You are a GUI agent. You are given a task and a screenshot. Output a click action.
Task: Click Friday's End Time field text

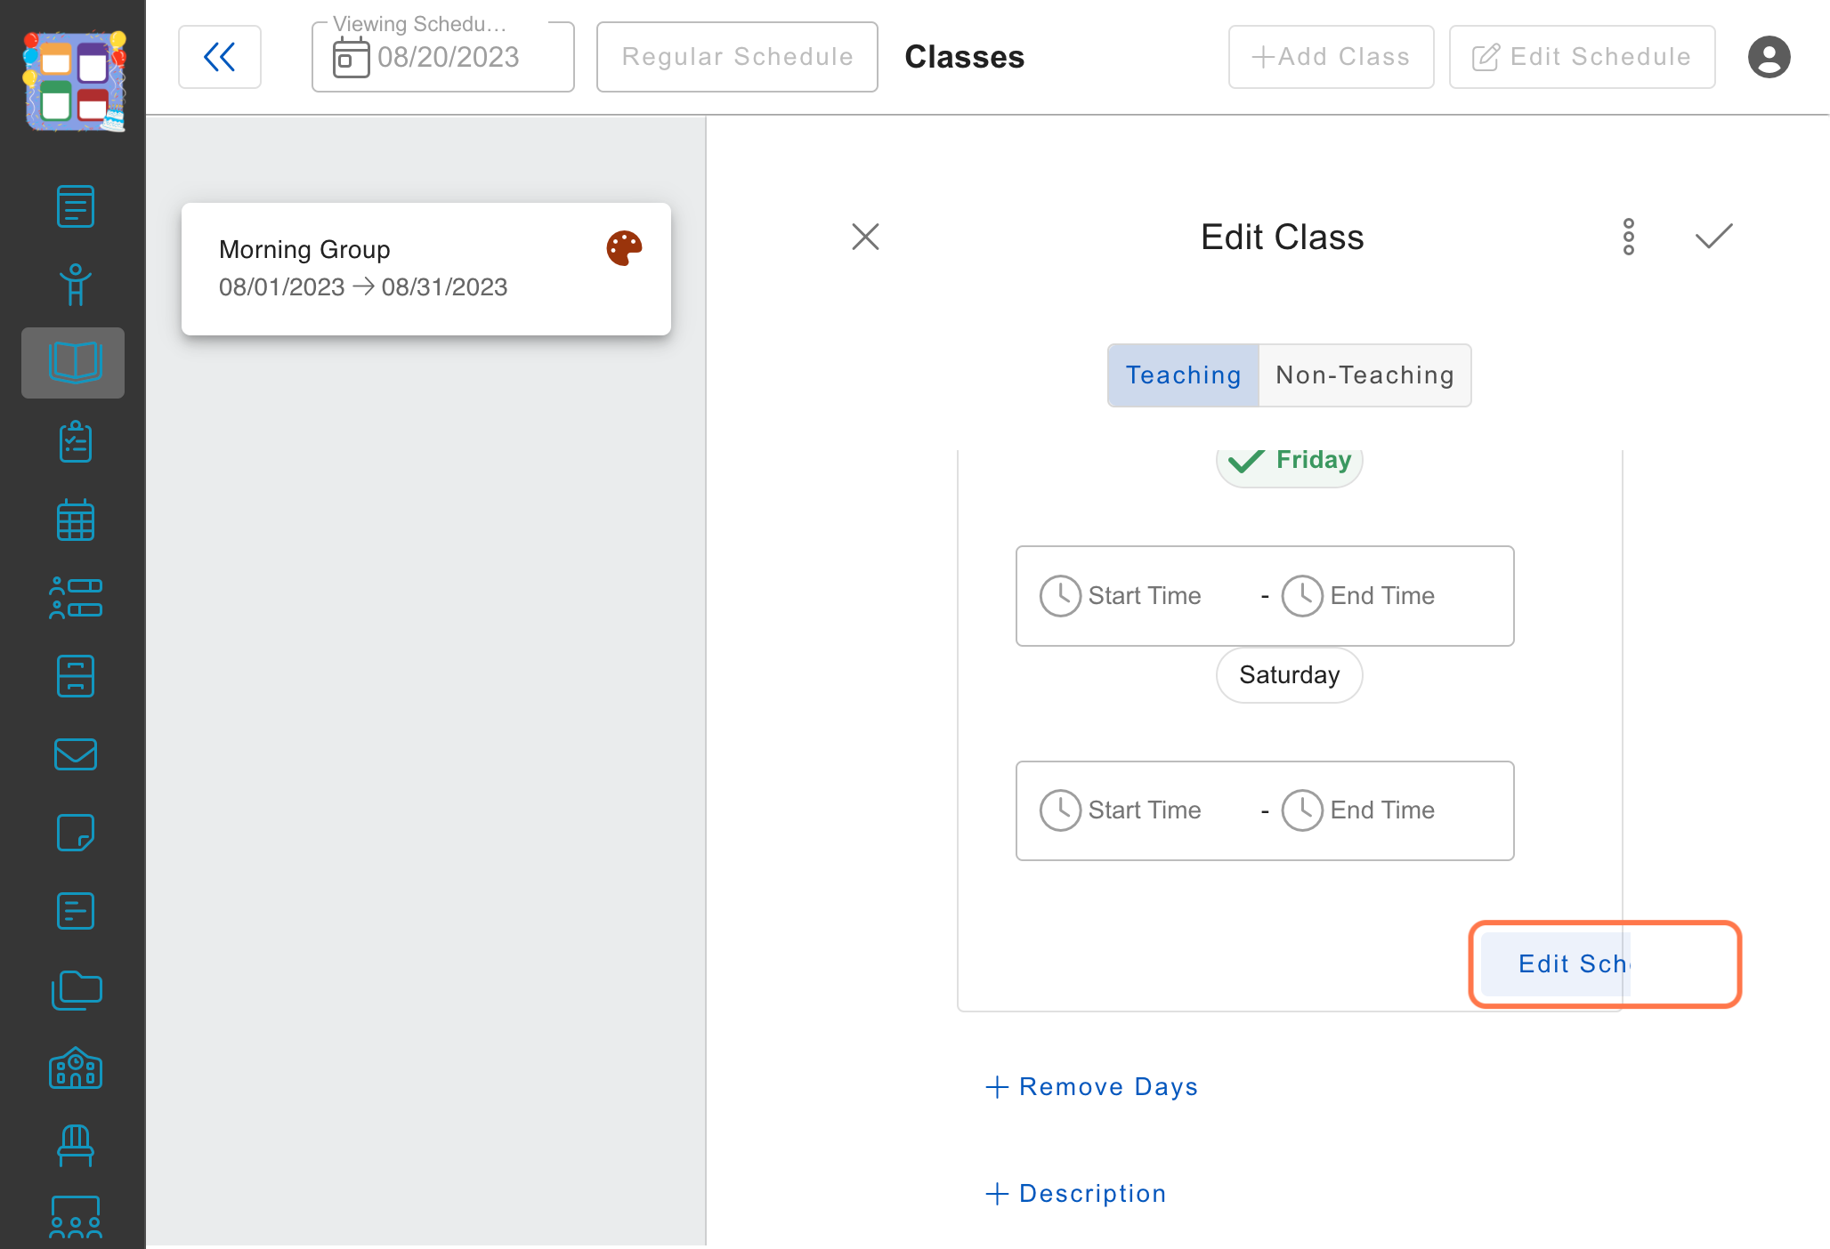(x=1382, y=596)
